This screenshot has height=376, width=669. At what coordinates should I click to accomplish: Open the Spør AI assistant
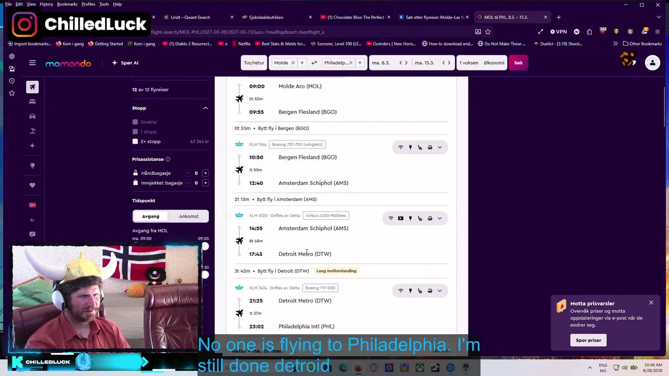tap(125, 63)
